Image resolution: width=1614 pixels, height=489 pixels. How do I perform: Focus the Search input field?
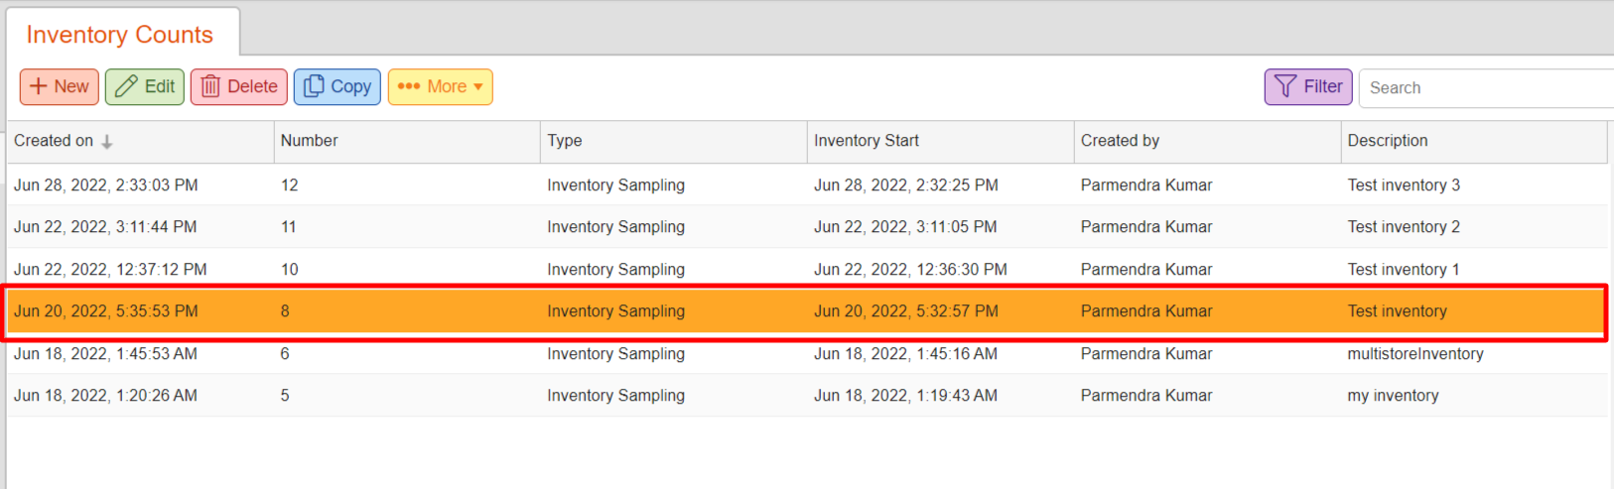coord(1487,87)
